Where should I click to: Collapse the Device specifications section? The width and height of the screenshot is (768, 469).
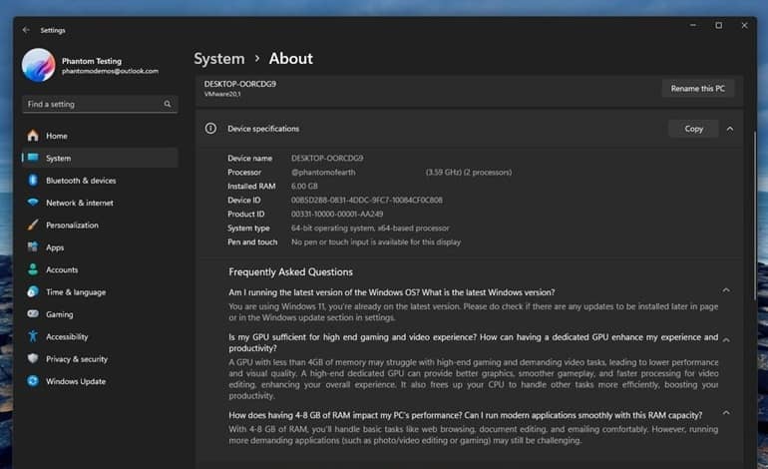[730, 129]
